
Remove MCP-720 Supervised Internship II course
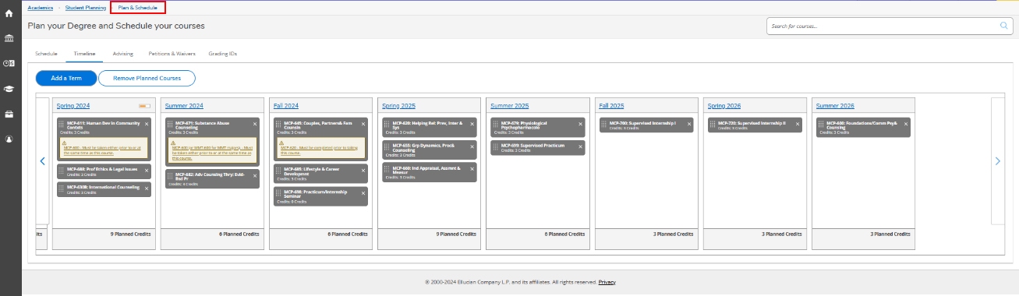point(797,123)
